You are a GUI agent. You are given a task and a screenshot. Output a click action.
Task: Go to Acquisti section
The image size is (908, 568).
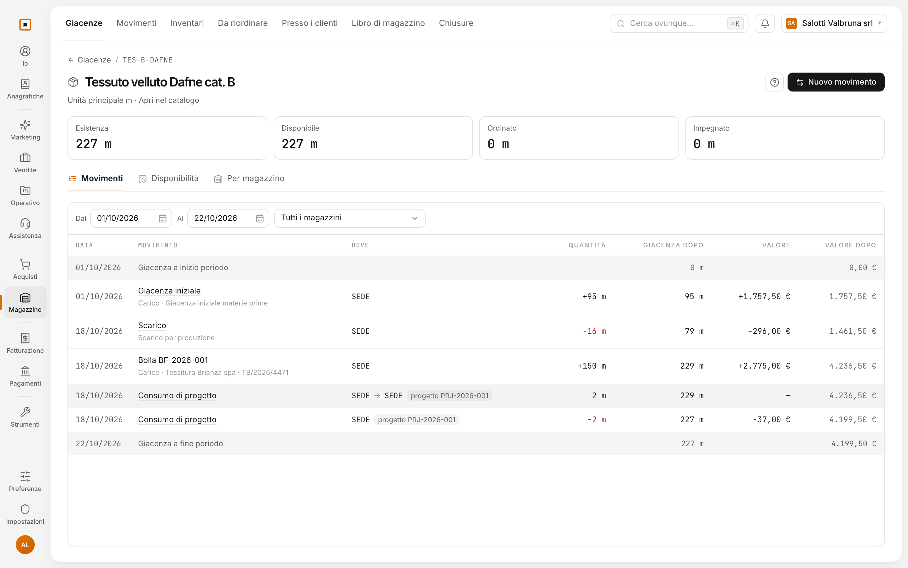coord(25,269)
